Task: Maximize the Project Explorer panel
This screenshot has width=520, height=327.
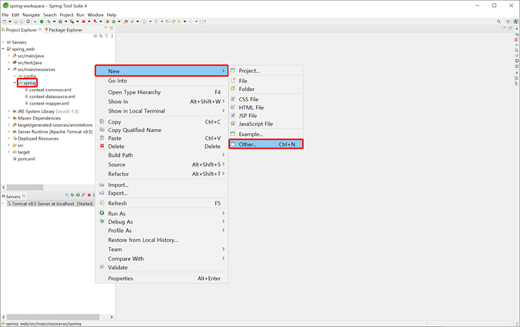Action: point(111,28)
